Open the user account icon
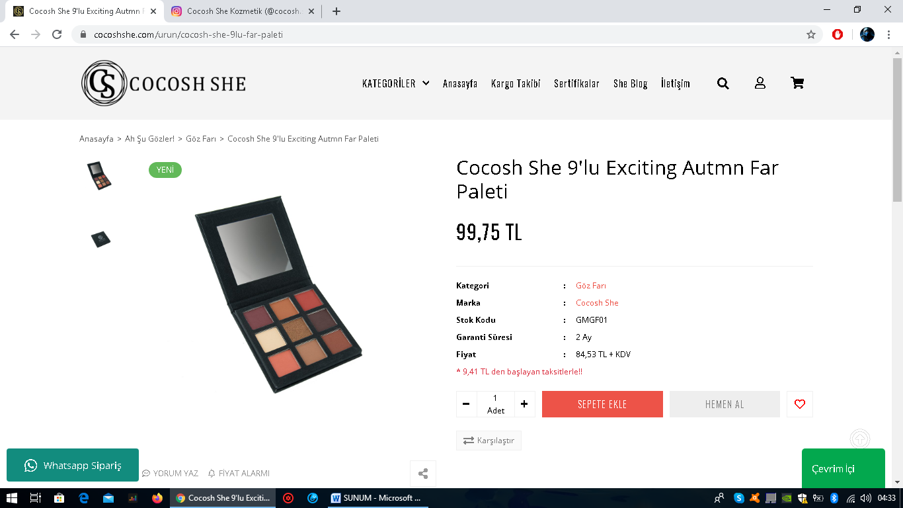 click(760, 83)
